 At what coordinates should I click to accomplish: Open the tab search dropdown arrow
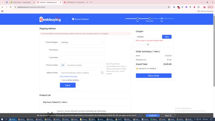pyautogui.click(x=2, y=2)
